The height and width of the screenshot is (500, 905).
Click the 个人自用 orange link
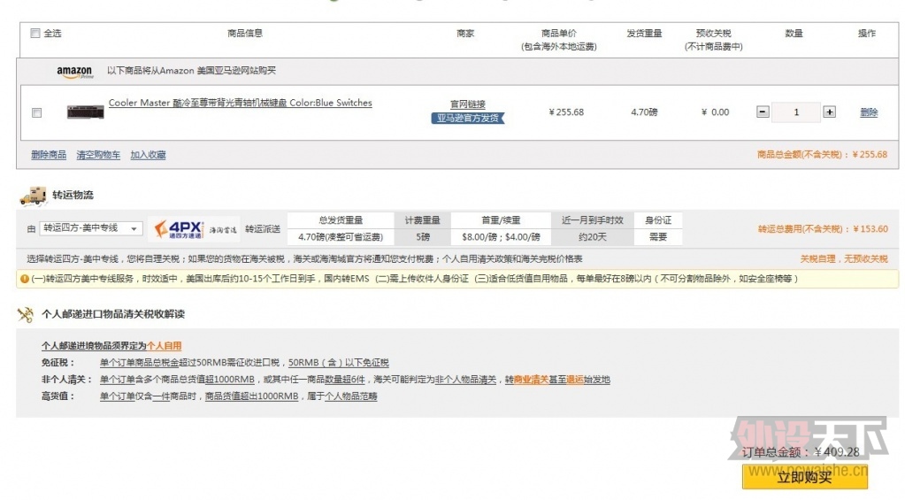click(x=164, y=346)
